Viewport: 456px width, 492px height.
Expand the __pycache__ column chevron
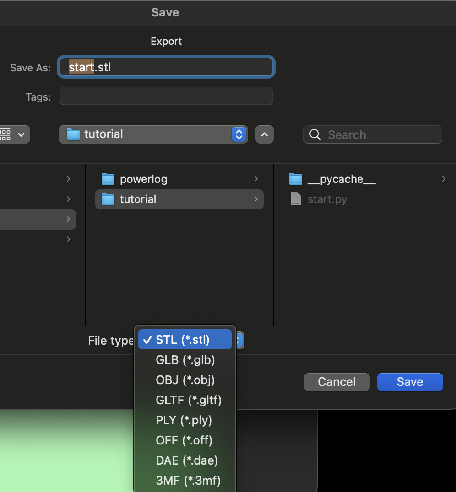click(443, 179)
